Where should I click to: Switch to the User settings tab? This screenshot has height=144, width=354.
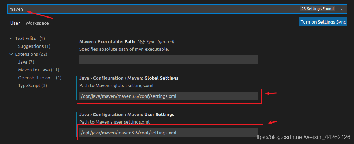pos(15,23)
